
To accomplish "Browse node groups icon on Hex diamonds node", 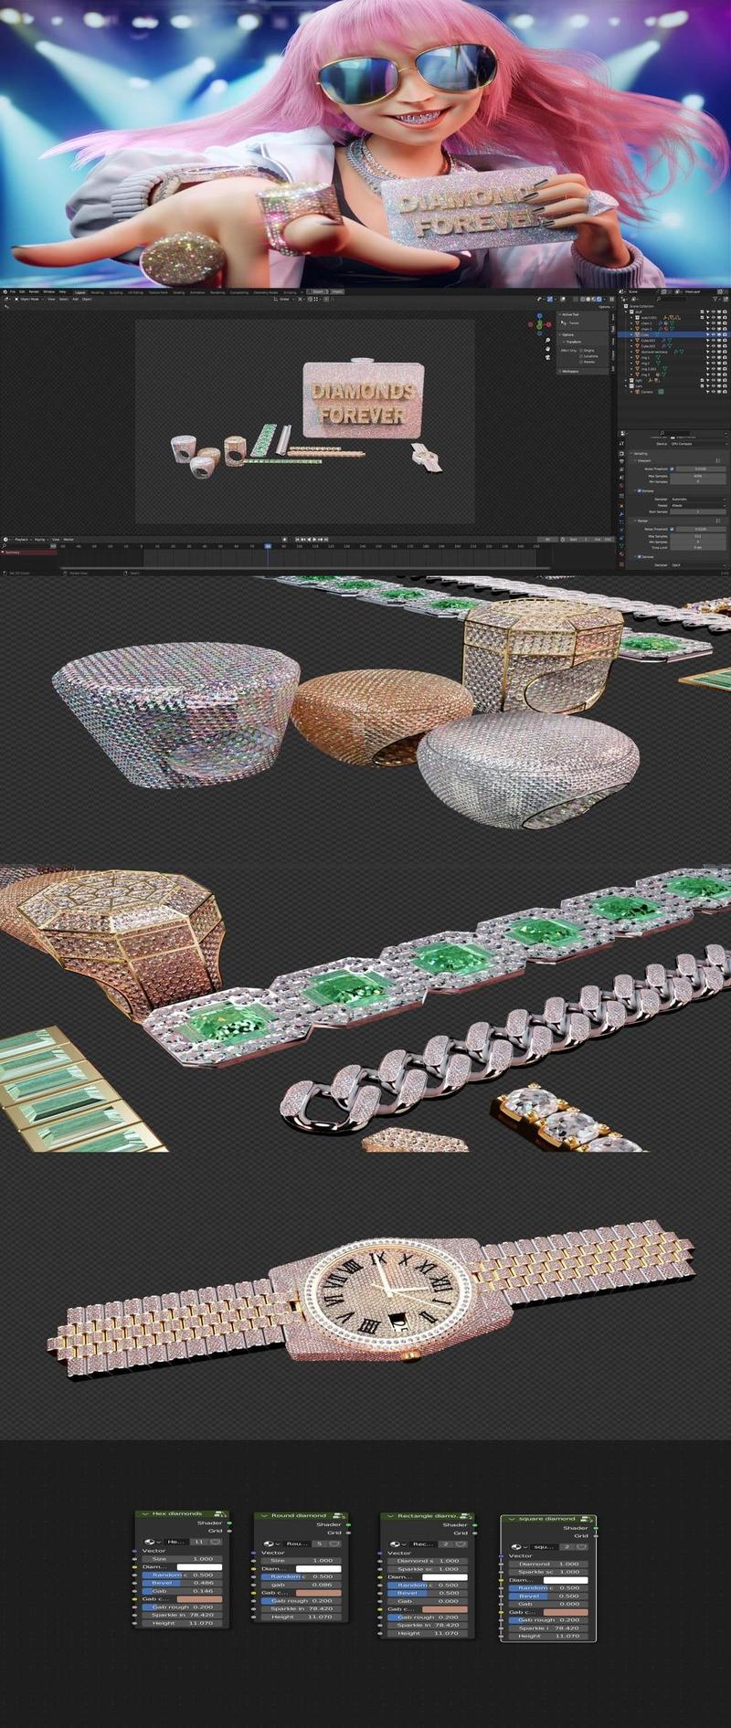I will point(152,1542).
